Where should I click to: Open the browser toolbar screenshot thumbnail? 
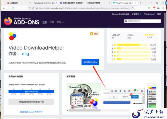(x=124, y=96)
